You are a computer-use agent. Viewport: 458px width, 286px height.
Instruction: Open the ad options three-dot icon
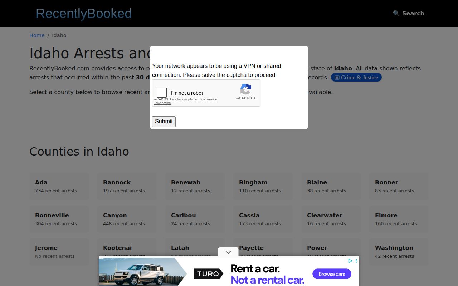356,261
